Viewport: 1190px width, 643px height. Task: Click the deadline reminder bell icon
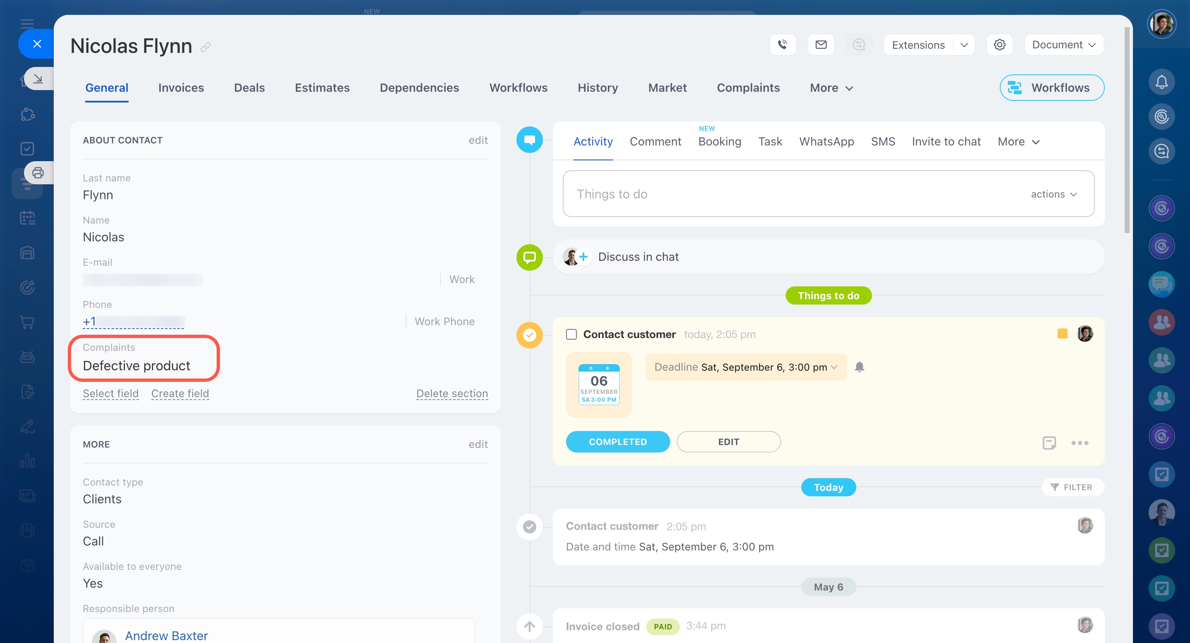tap(859, 367)
